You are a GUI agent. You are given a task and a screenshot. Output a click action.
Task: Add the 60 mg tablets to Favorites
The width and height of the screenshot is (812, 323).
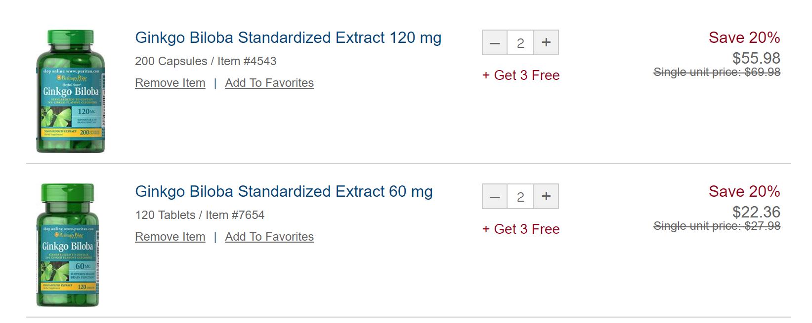click(x=269, y=237)
